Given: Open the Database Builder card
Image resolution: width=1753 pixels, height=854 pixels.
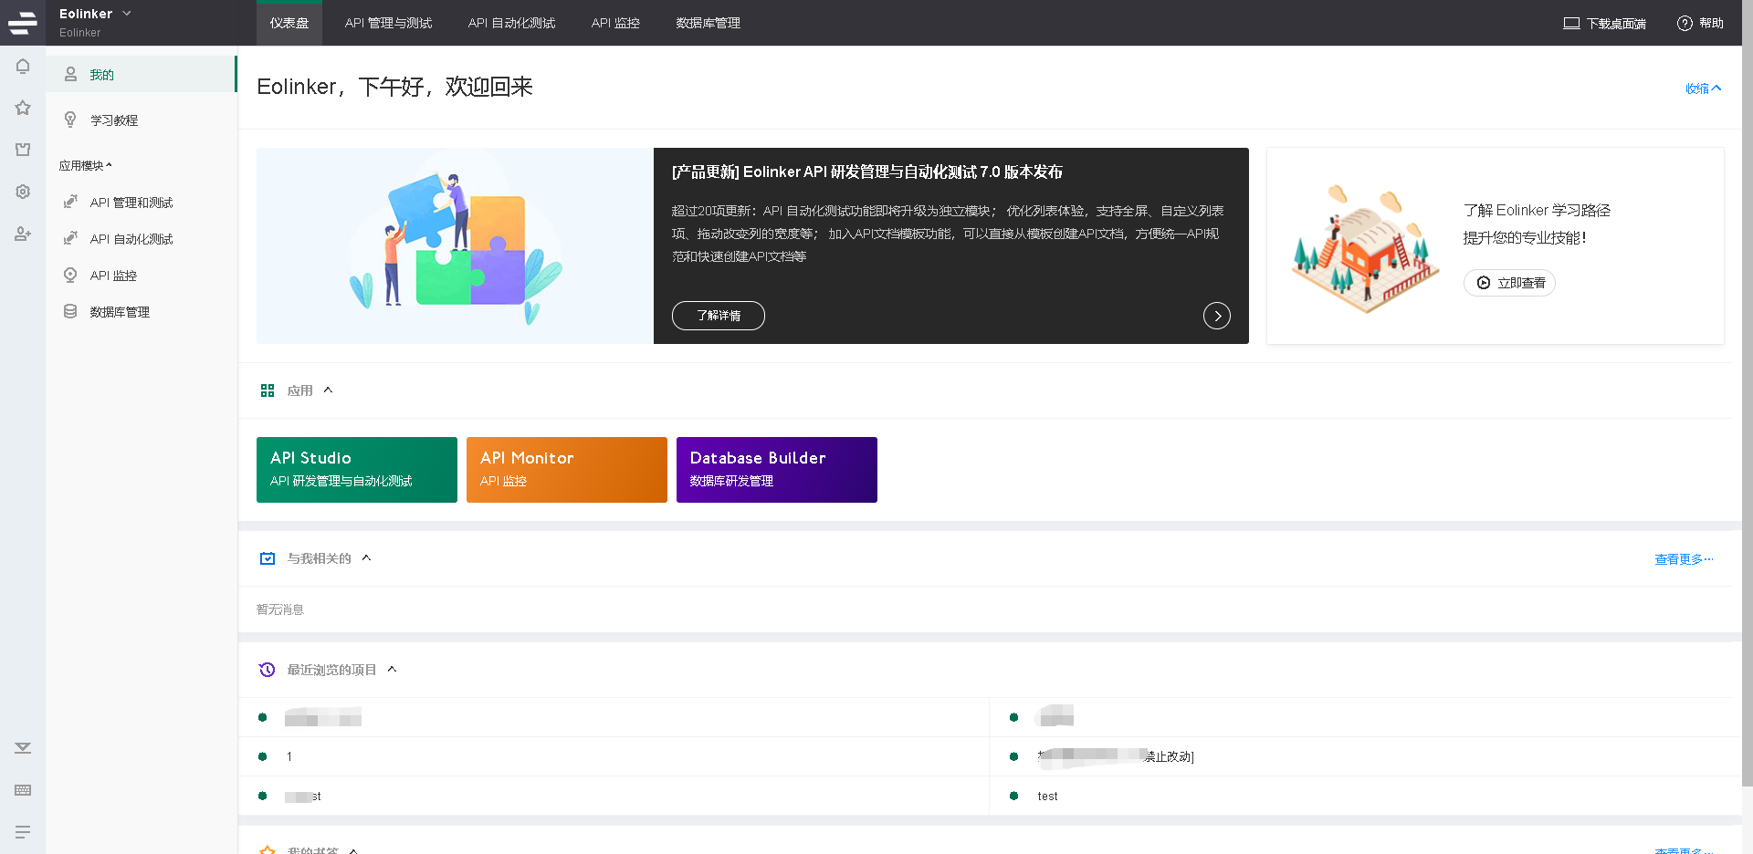Looking at the screenshot, I should pos(777,470).
